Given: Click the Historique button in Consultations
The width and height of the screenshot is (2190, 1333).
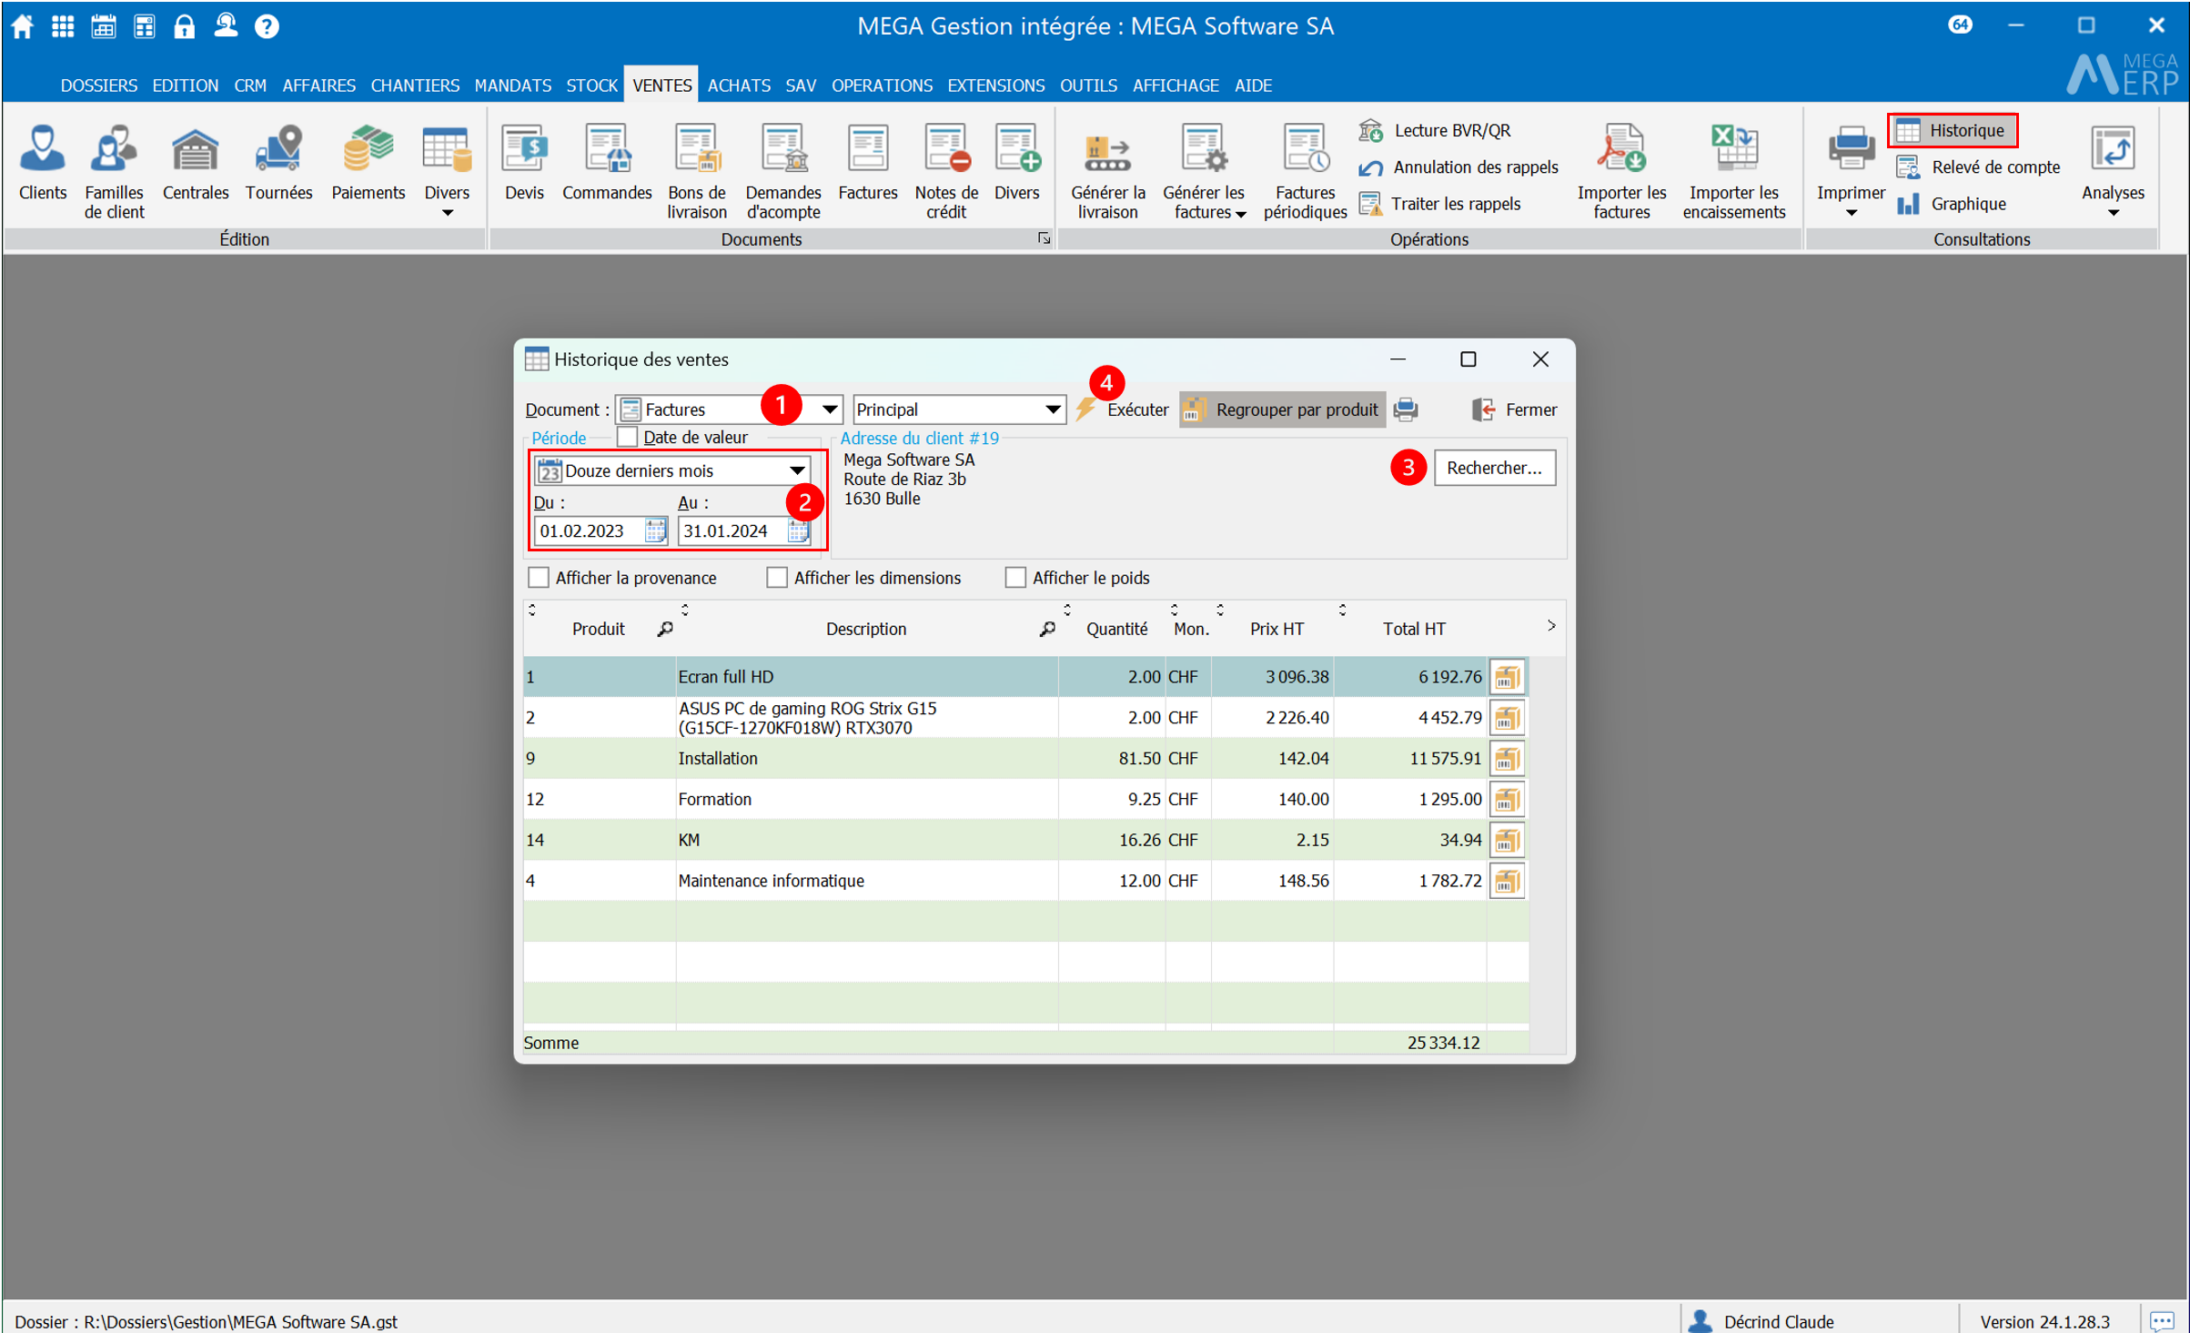Looking at the screenshot, I should coord(1952,130).
